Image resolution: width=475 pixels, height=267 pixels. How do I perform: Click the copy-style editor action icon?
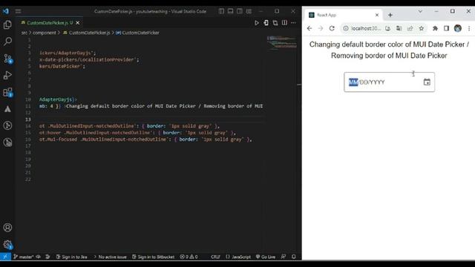pyautogui.click(x=275, y=23)
